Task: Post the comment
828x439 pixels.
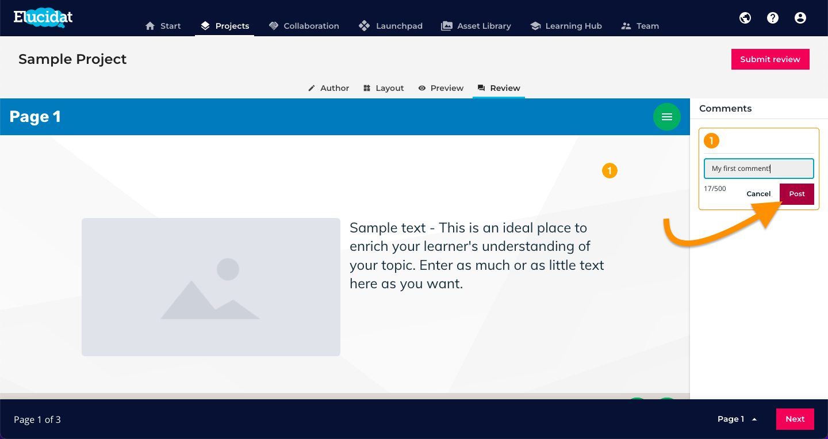Action: [797, 194]
